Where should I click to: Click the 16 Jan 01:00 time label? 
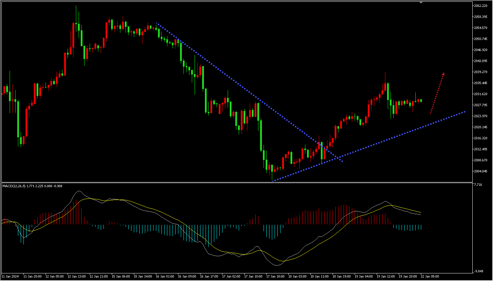[x=165, y=277]
